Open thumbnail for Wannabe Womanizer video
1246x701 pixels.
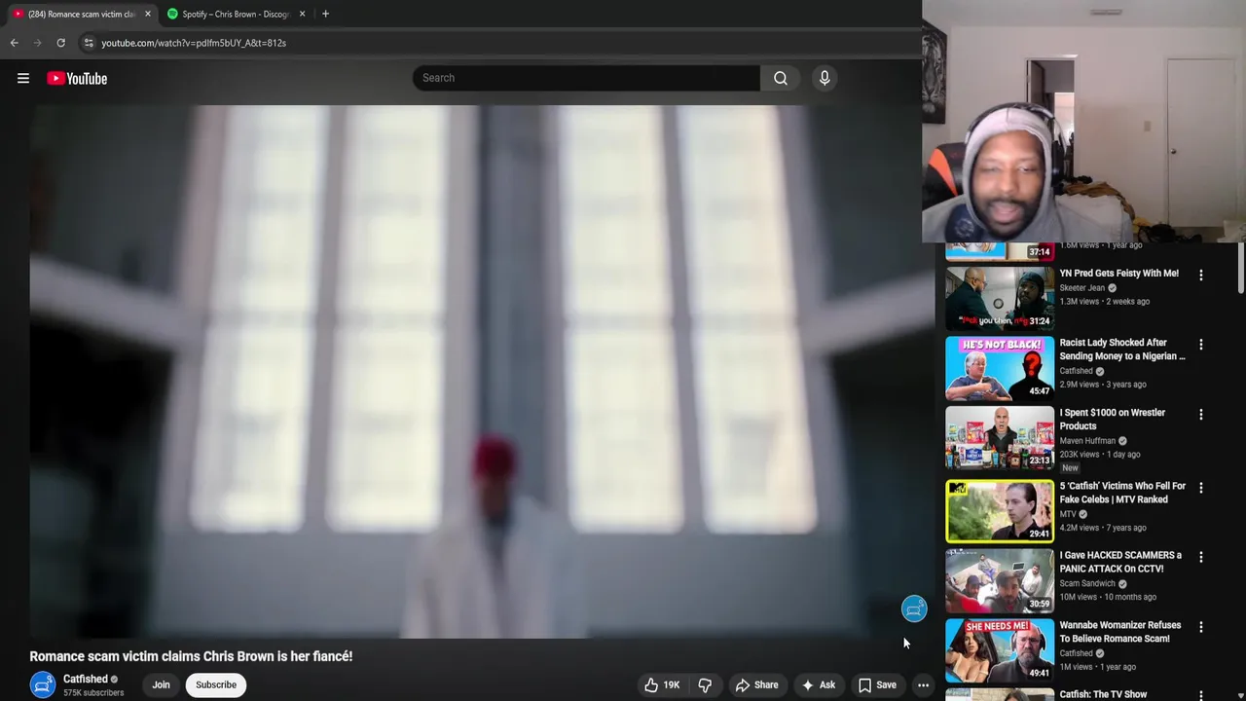1000,650
